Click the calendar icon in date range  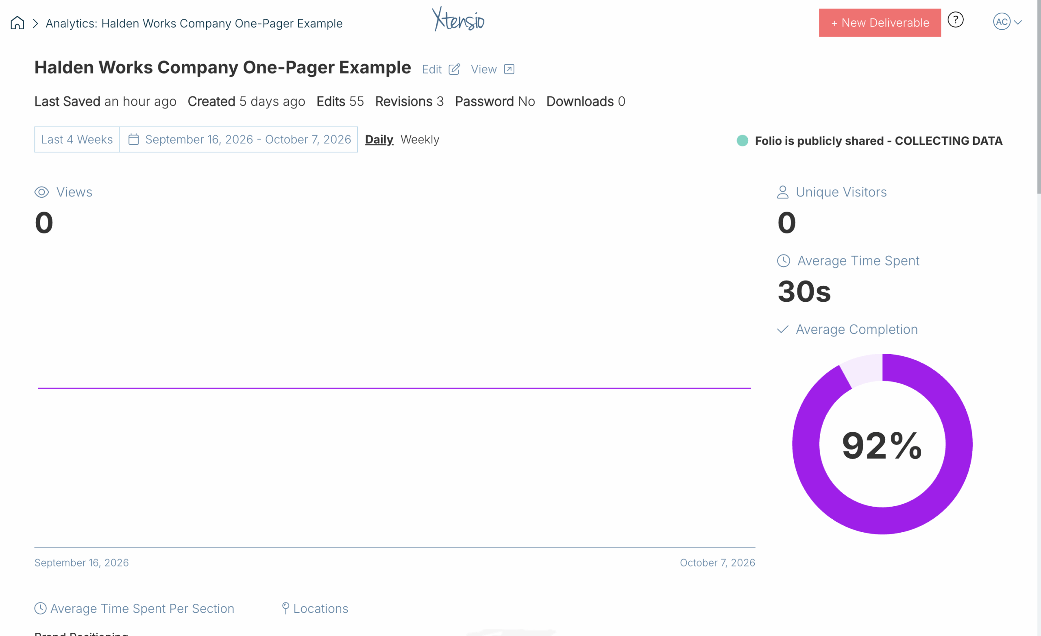pos(133,139)
